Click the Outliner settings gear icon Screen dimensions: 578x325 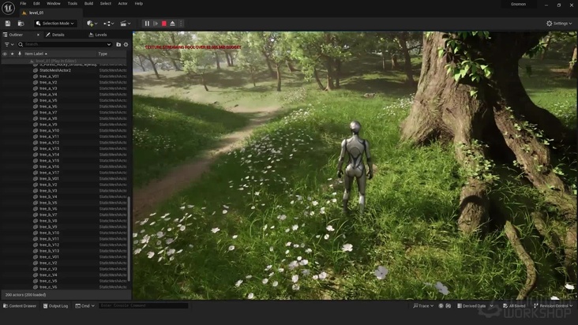pos(126,45)
